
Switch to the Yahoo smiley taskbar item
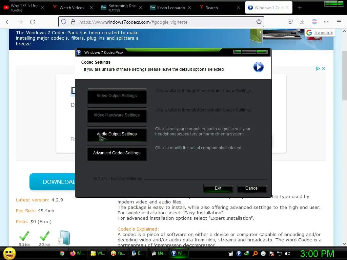pyautogui.click(x=118, y=253)
